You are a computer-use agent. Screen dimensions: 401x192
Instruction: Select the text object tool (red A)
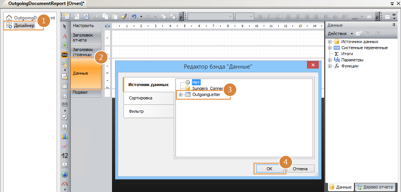(x=65, y=36)
